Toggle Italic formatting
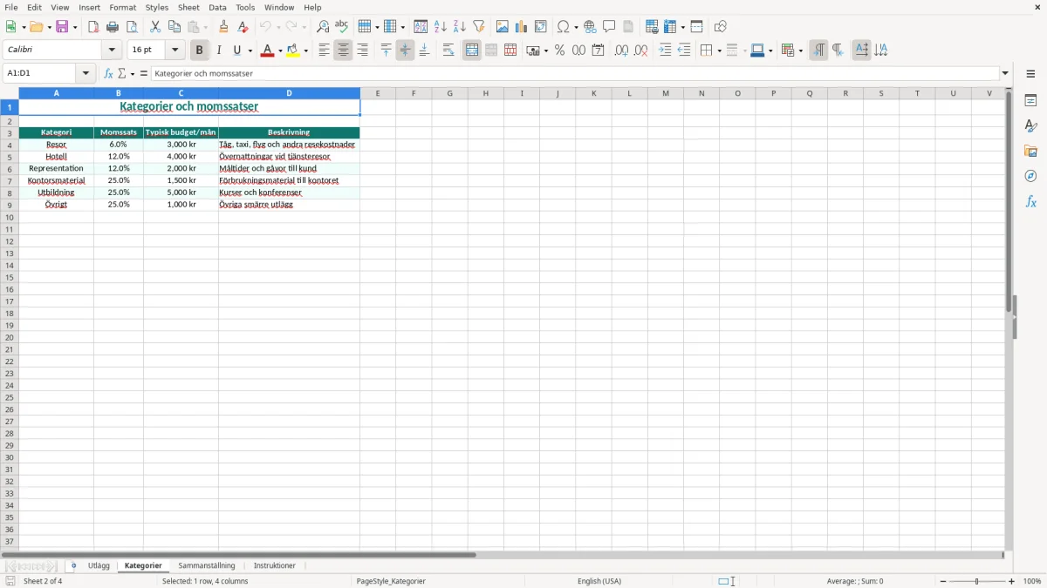Screen dimensions: 1047x588 click(x=219, y=51)
